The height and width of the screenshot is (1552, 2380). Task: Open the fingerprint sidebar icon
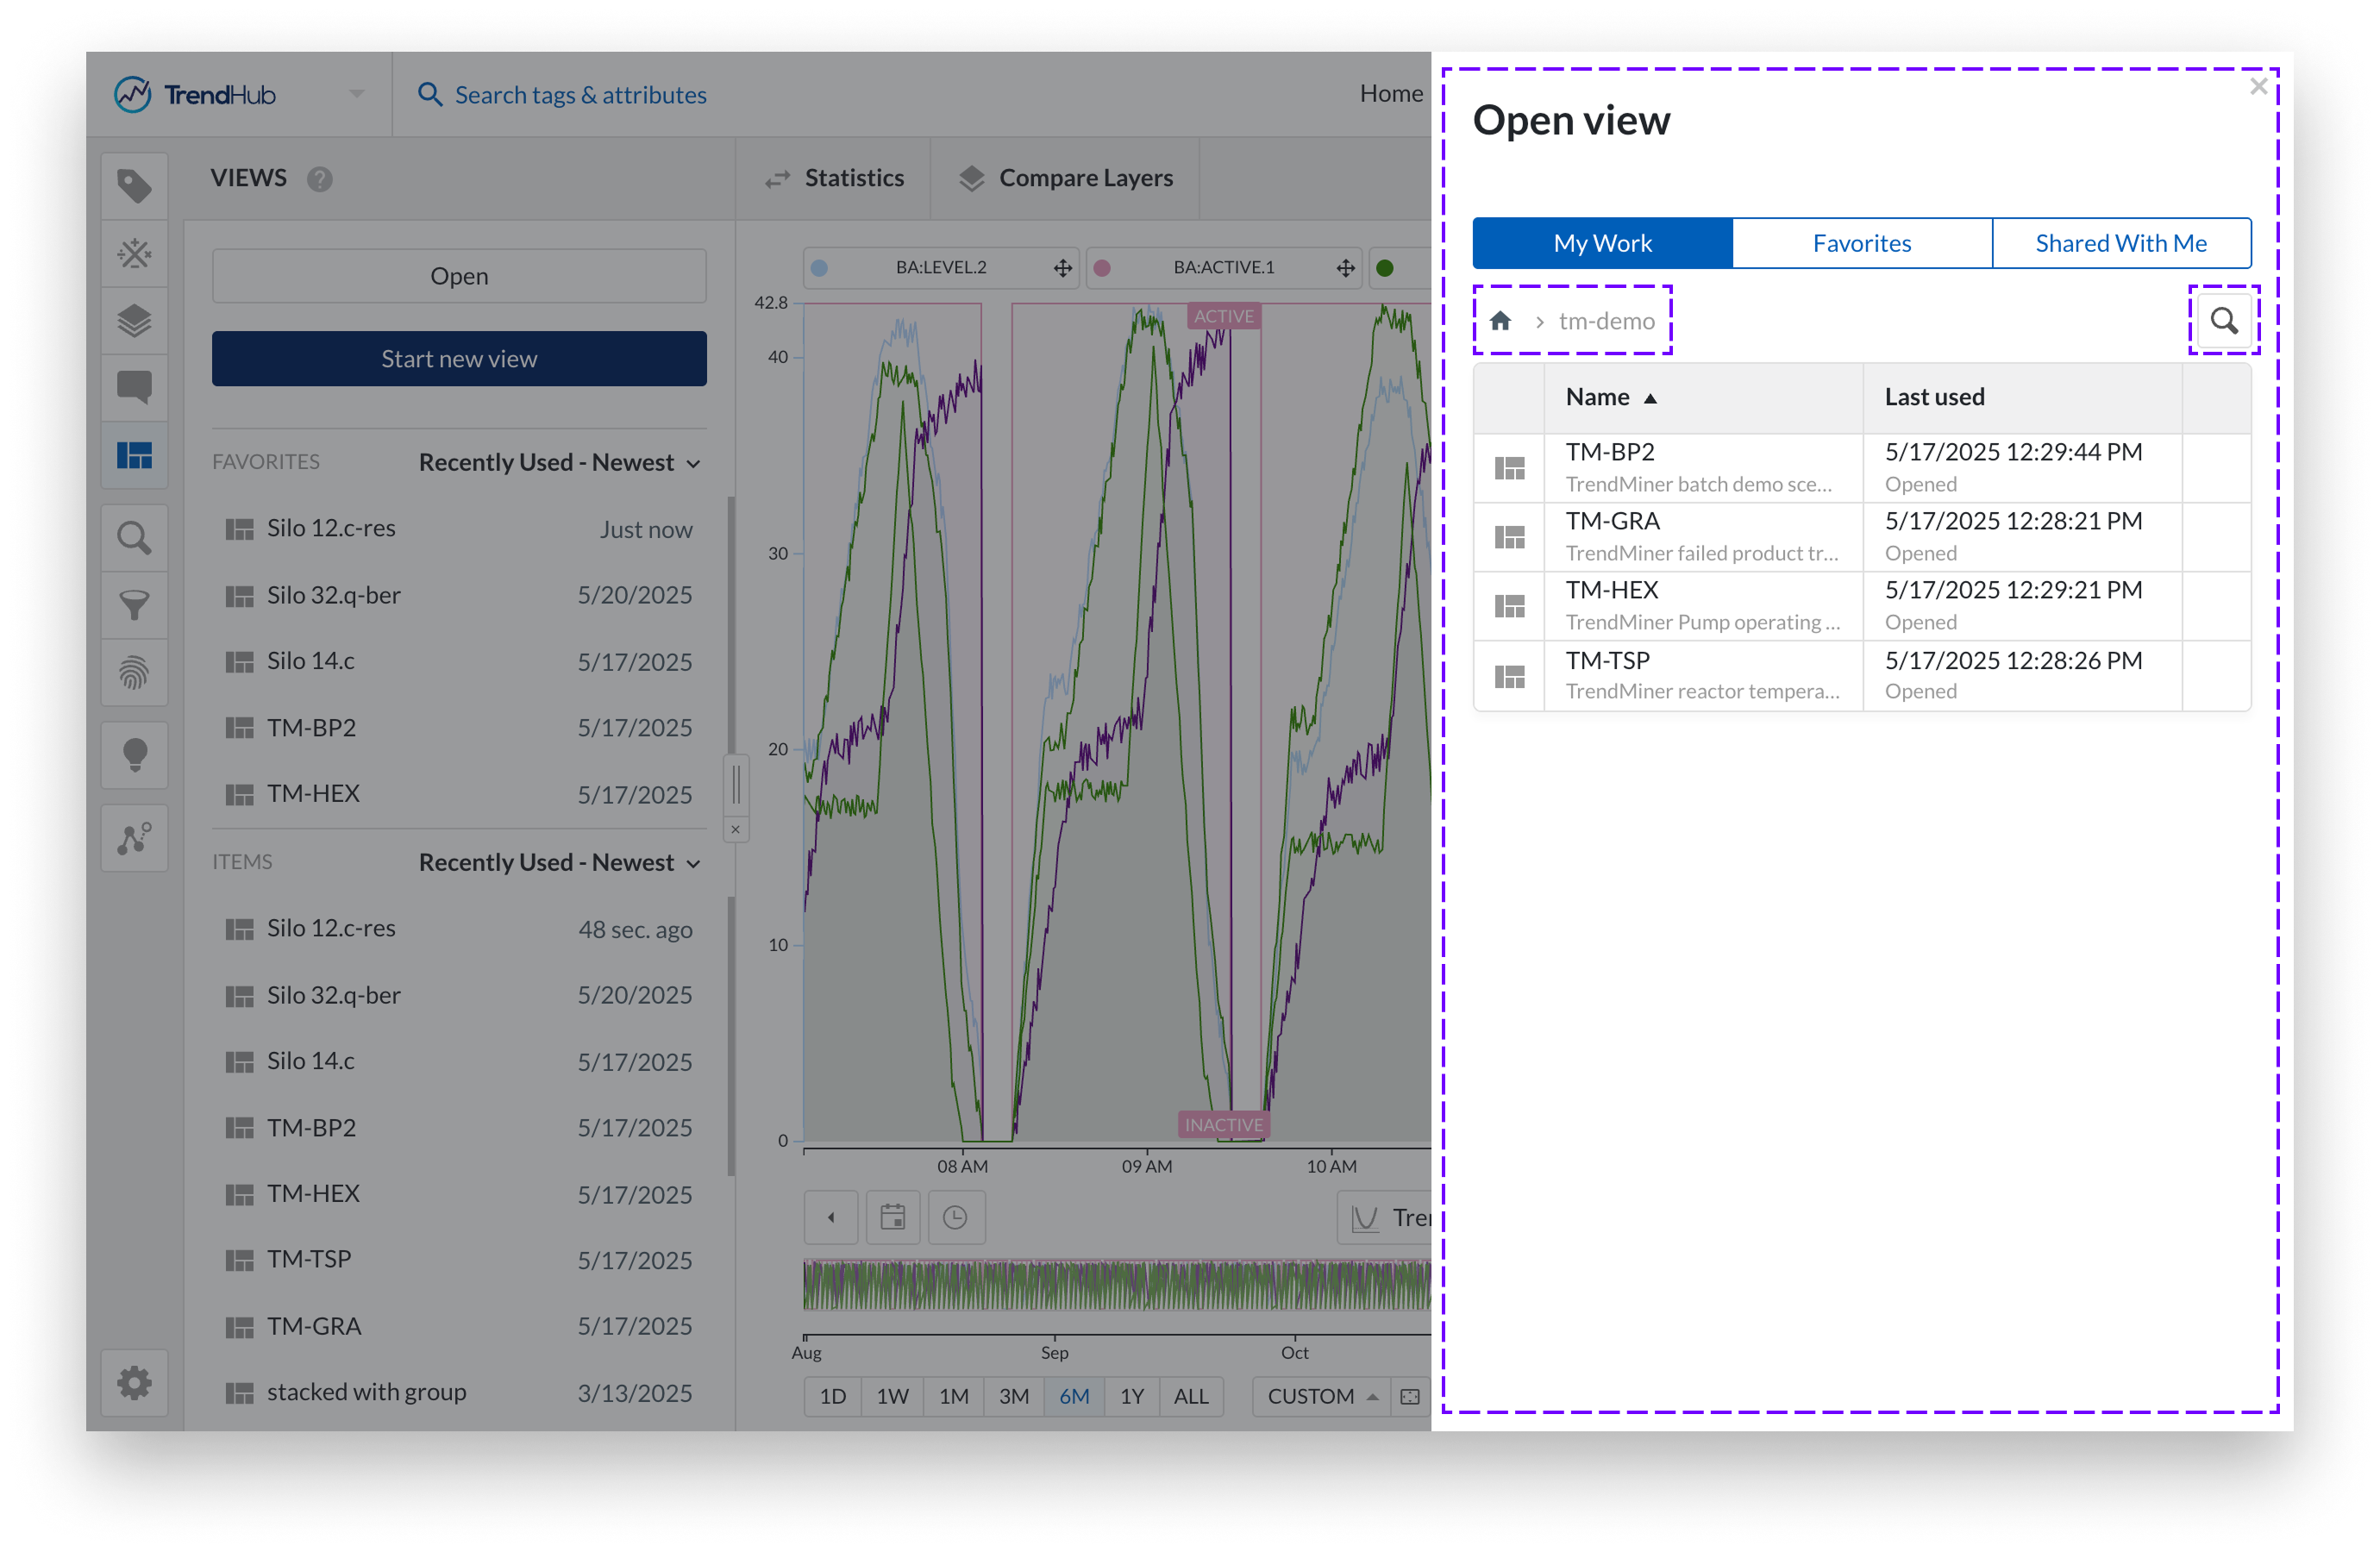pos(134,672)
